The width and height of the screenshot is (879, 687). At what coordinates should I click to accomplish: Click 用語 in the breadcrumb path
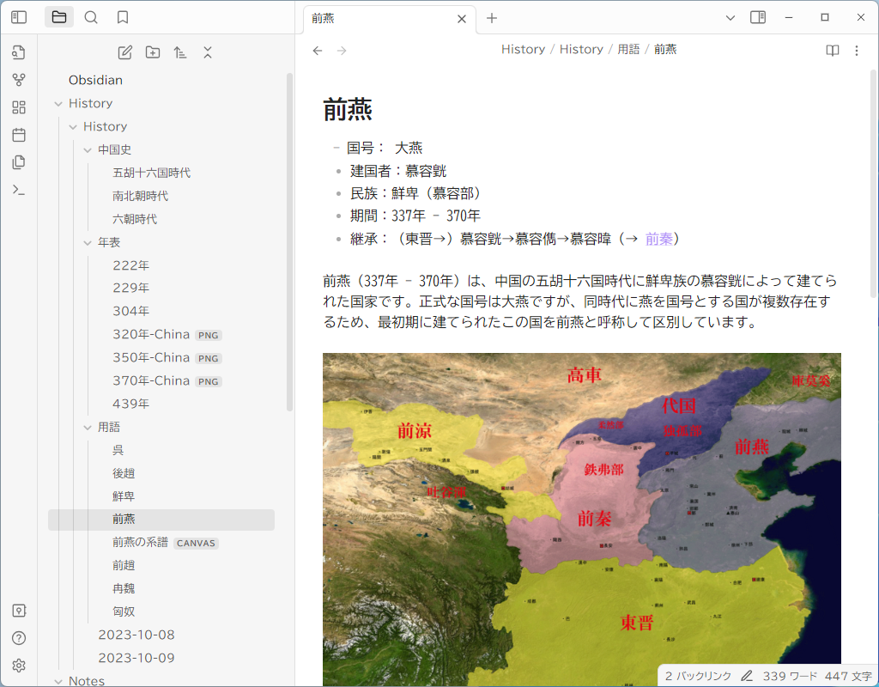click(628, 49)
